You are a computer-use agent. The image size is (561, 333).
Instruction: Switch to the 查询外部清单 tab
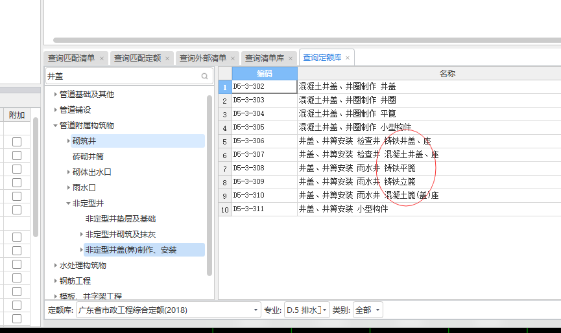pyautogui.click(x=203, y=58)
